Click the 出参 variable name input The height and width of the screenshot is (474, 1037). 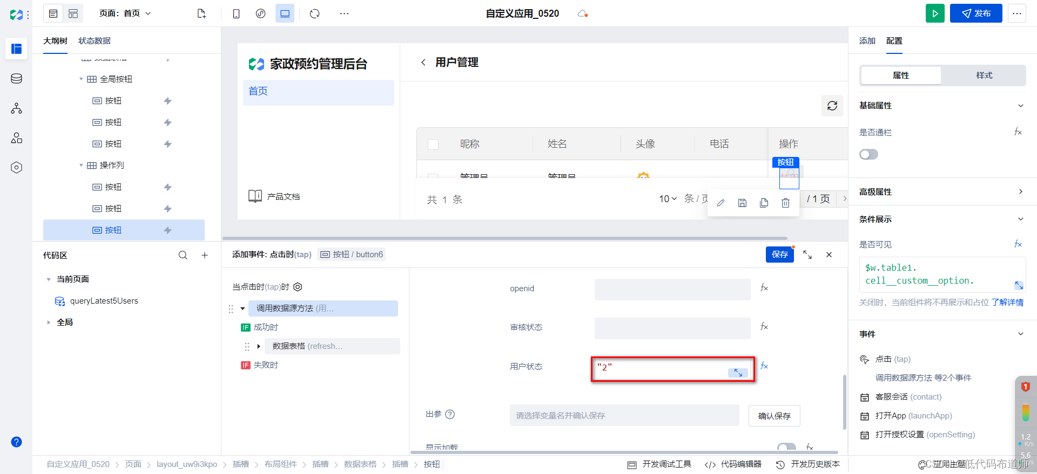click(624, 416)
